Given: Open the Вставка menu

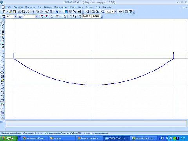Looking at the screenshot, I should pos(47,7).
